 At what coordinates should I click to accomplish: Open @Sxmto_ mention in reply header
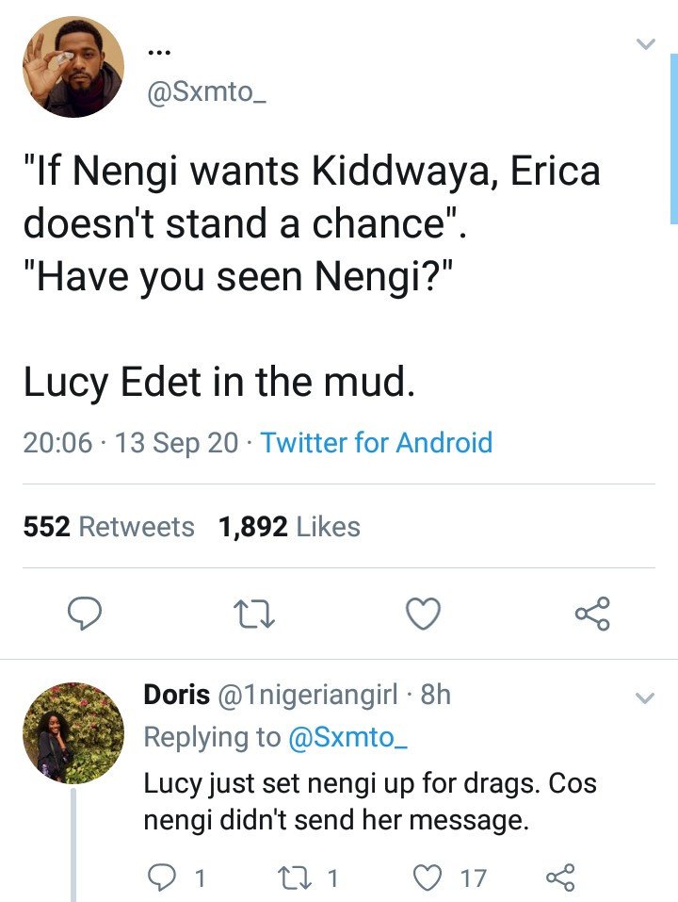click(347, 737)
